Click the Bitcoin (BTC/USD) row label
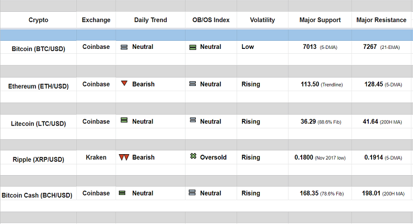 coord(38,49)
